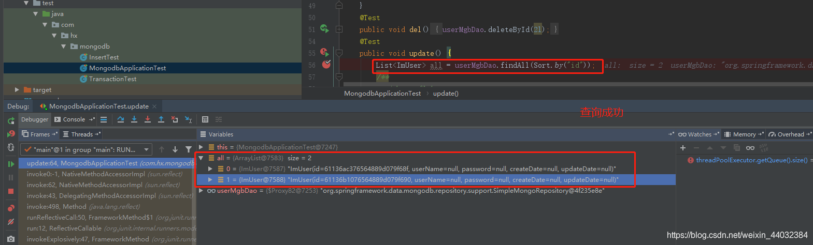The height and width of the screenshot is (245, 813).
Task: Step over to next line
Action: (121, 119)
